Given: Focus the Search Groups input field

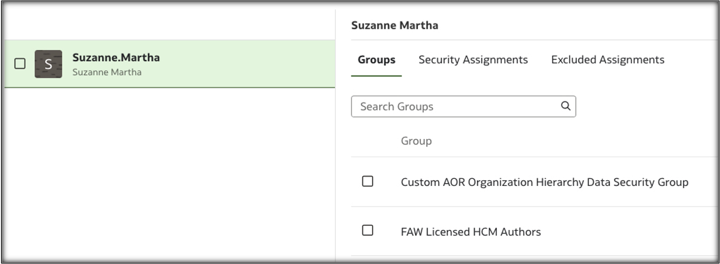Looking at the screenshot, I should tap(456, 107).
